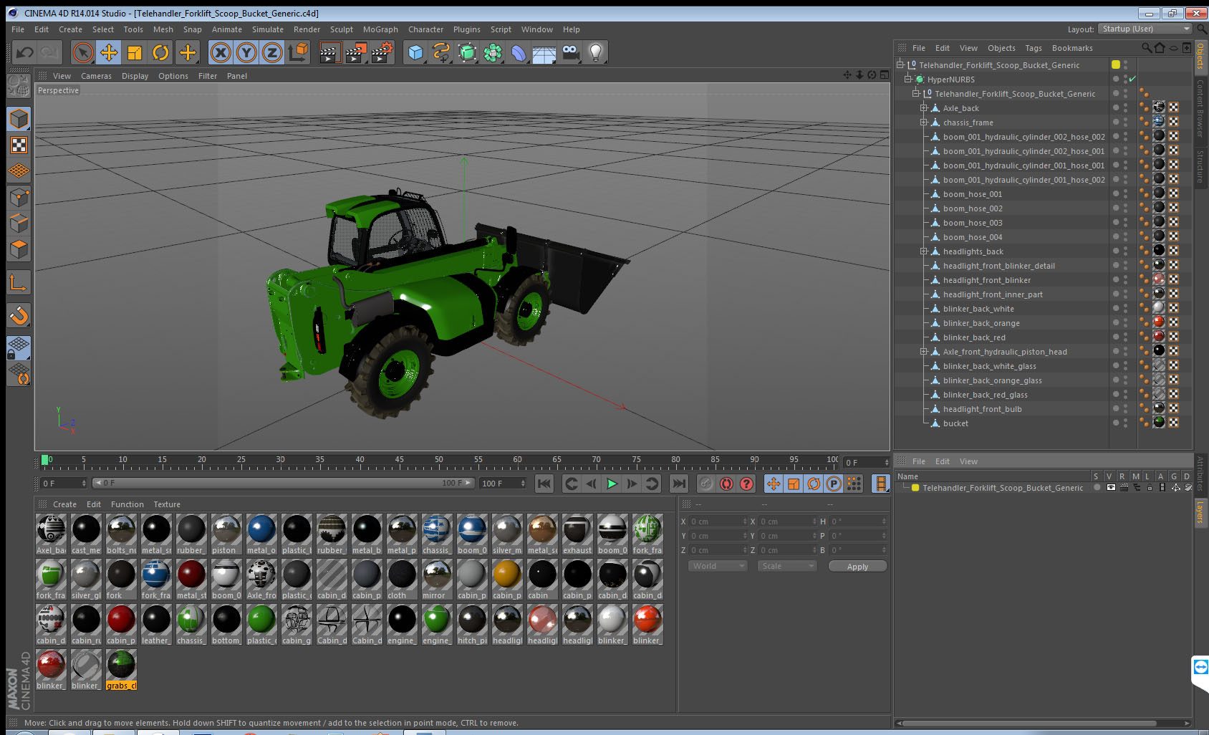Add a Cube primitive object
The image size is (1209, 735).
point(415,52)
